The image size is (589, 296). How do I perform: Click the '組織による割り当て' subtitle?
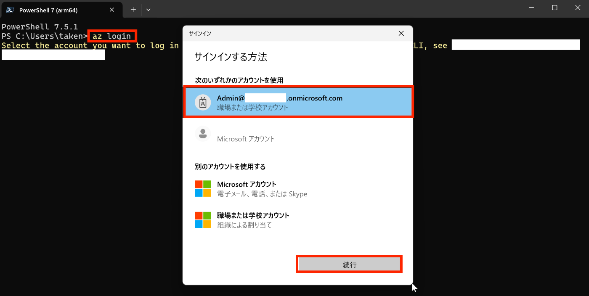(x=244, y=225)
